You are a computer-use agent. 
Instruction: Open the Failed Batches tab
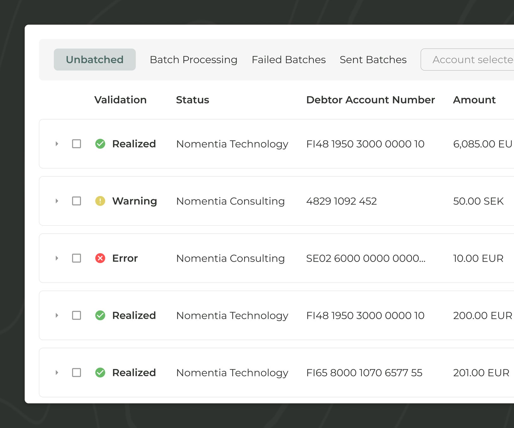pos(289,59)
